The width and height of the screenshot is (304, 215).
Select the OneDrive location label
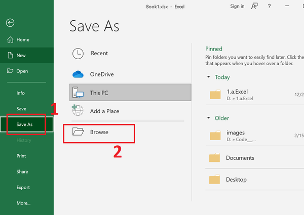point(102,74)
